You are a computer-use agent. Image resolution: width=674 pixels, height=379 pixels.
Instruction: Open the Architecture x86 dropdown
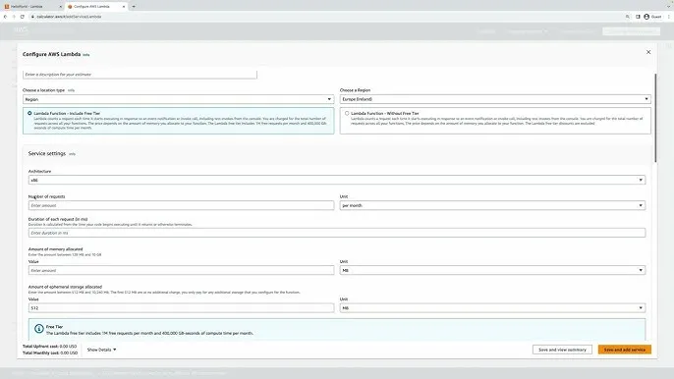337,180
